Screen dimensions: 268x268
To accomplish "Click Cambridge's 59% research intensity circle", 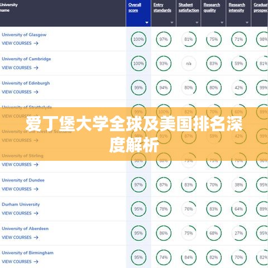I will pos(239,64).
